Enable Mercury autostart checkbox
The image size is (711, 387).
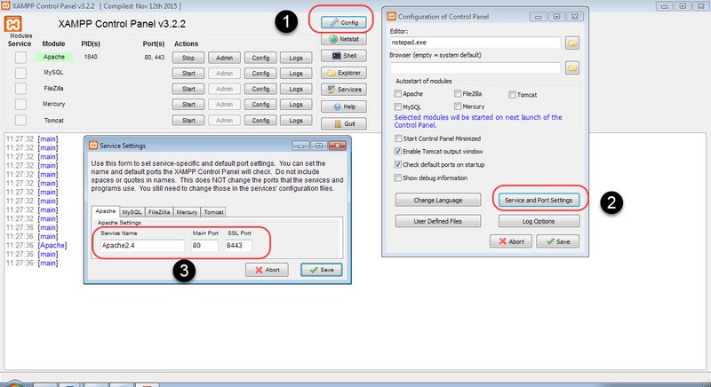tap(458, 107)
